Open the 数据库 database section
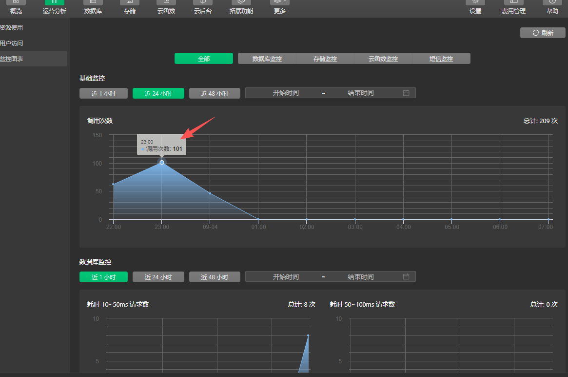The width and height of the screenshot is (568, 377). click(93, 7)
